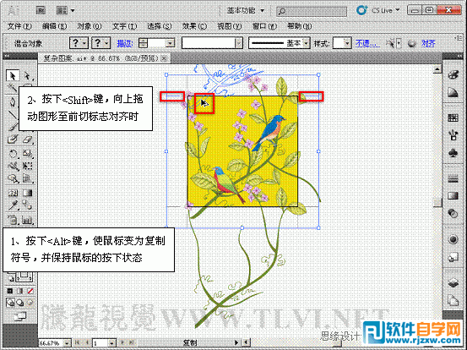The width and height of the screenshot is (467, 350).
Task: Select the Scale tool
Action: (28, 154)
